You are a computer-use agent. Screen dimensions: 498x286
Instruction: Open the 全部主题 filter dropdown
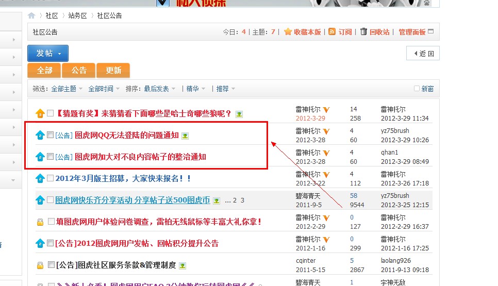coord(67,89)
